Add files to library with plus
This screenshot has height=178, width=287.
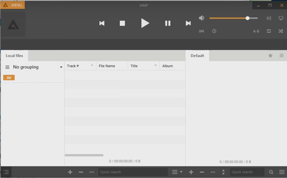click(x=70, y=172)
